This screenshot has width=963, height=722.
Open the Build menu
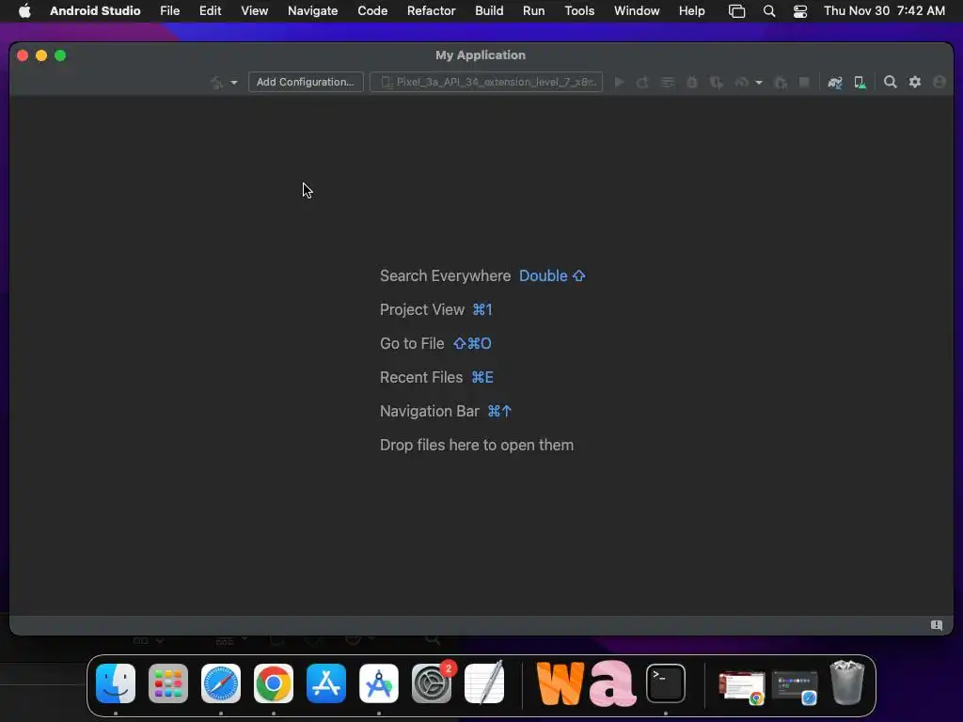[x=489, y=11]
